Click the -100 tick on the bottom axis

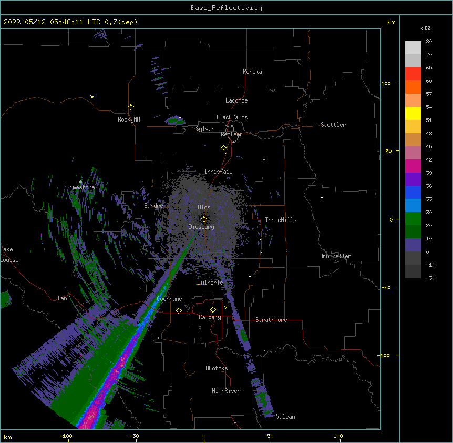click(x=66, y=436)
